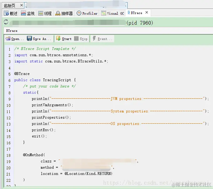213x189 pixels.
Task: Click 'method =' on line 20
Action: tap(49, 167)
